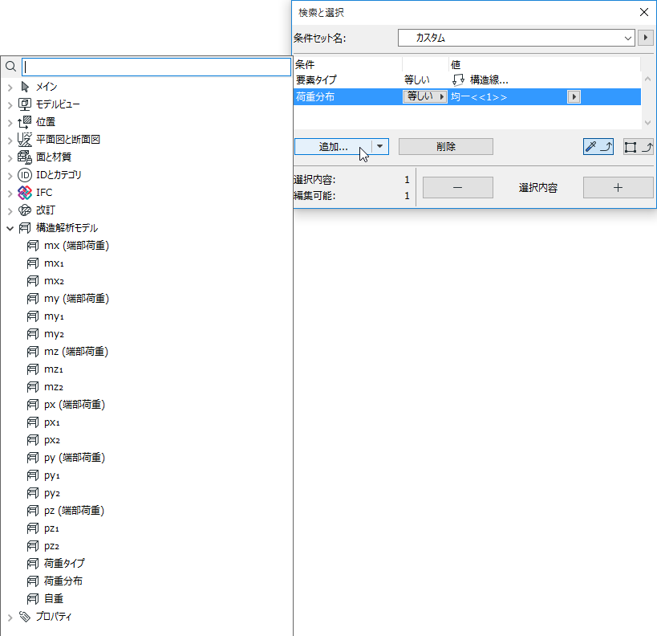Collapse the 構造解析モデル category
This screenshot has height=636, width=657.
click(10, 228)
